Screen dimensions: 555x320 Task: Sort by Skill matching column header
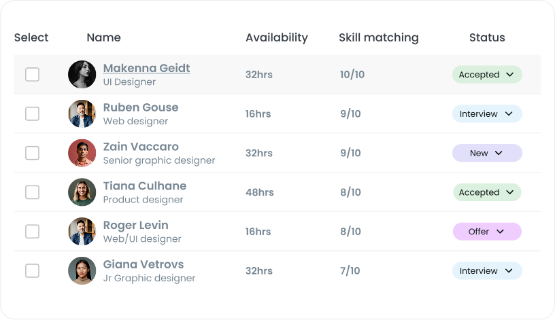coord(379,37)
